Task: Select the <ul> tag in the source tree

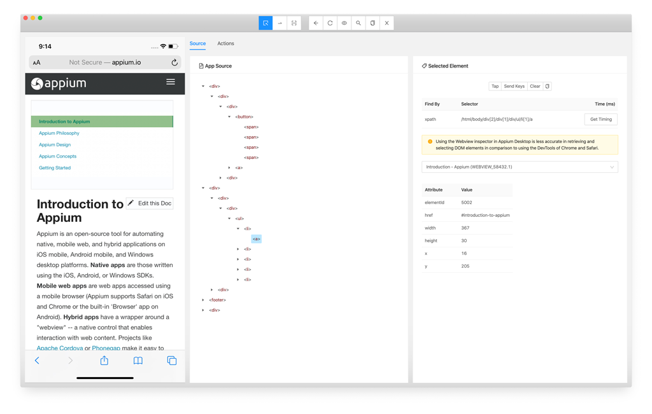Action: click(239, 218)
